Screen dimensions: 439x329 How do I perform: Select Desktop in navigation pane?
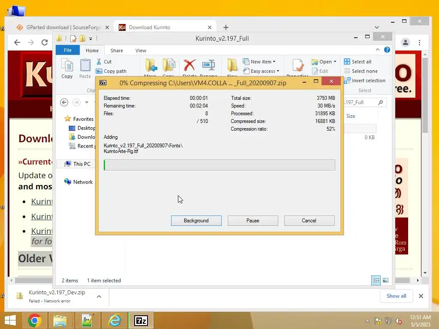coord(82,128)
